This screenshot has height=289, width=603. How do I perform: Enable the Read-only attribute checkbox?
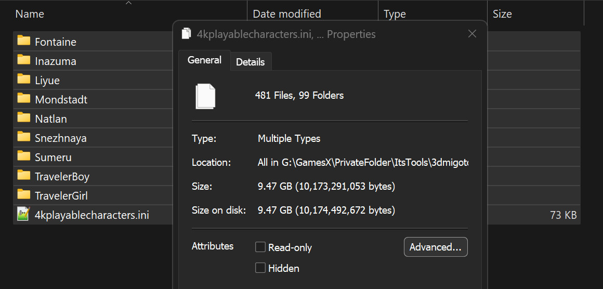tap(260, 247)
